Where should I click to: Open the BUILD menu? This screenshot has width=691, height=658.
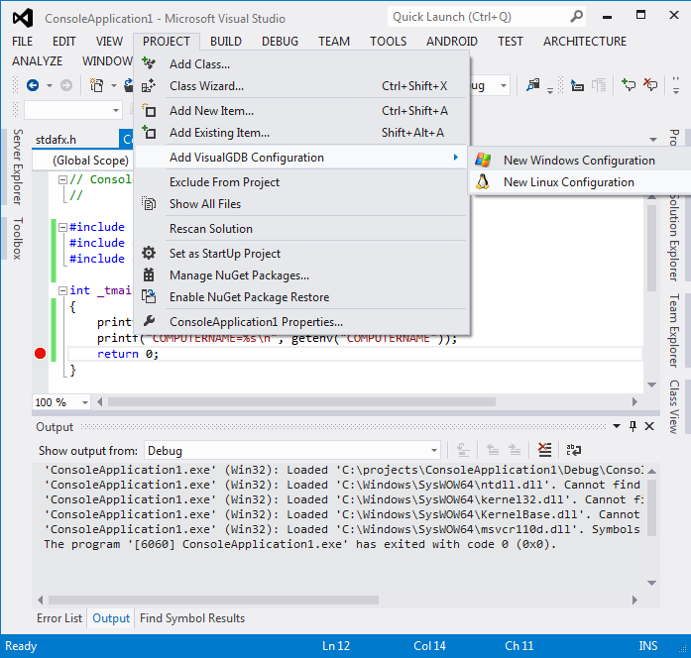(226, 42)
